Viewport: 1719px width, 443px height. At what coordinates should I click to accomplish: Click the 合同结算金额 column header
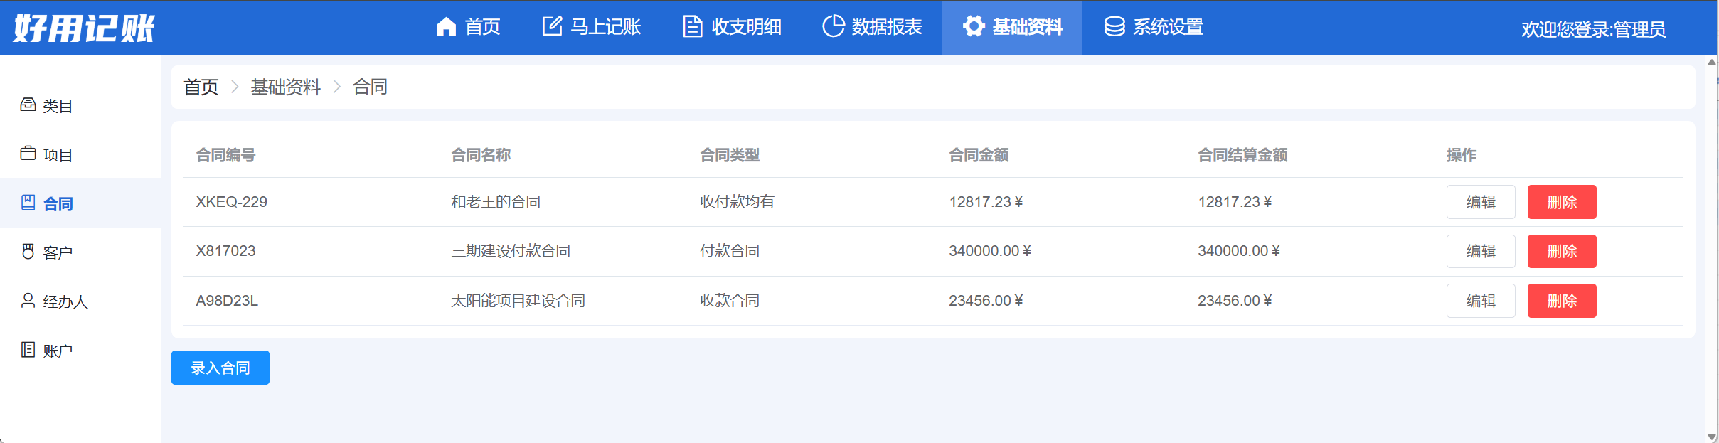(x=1242, y=154)
